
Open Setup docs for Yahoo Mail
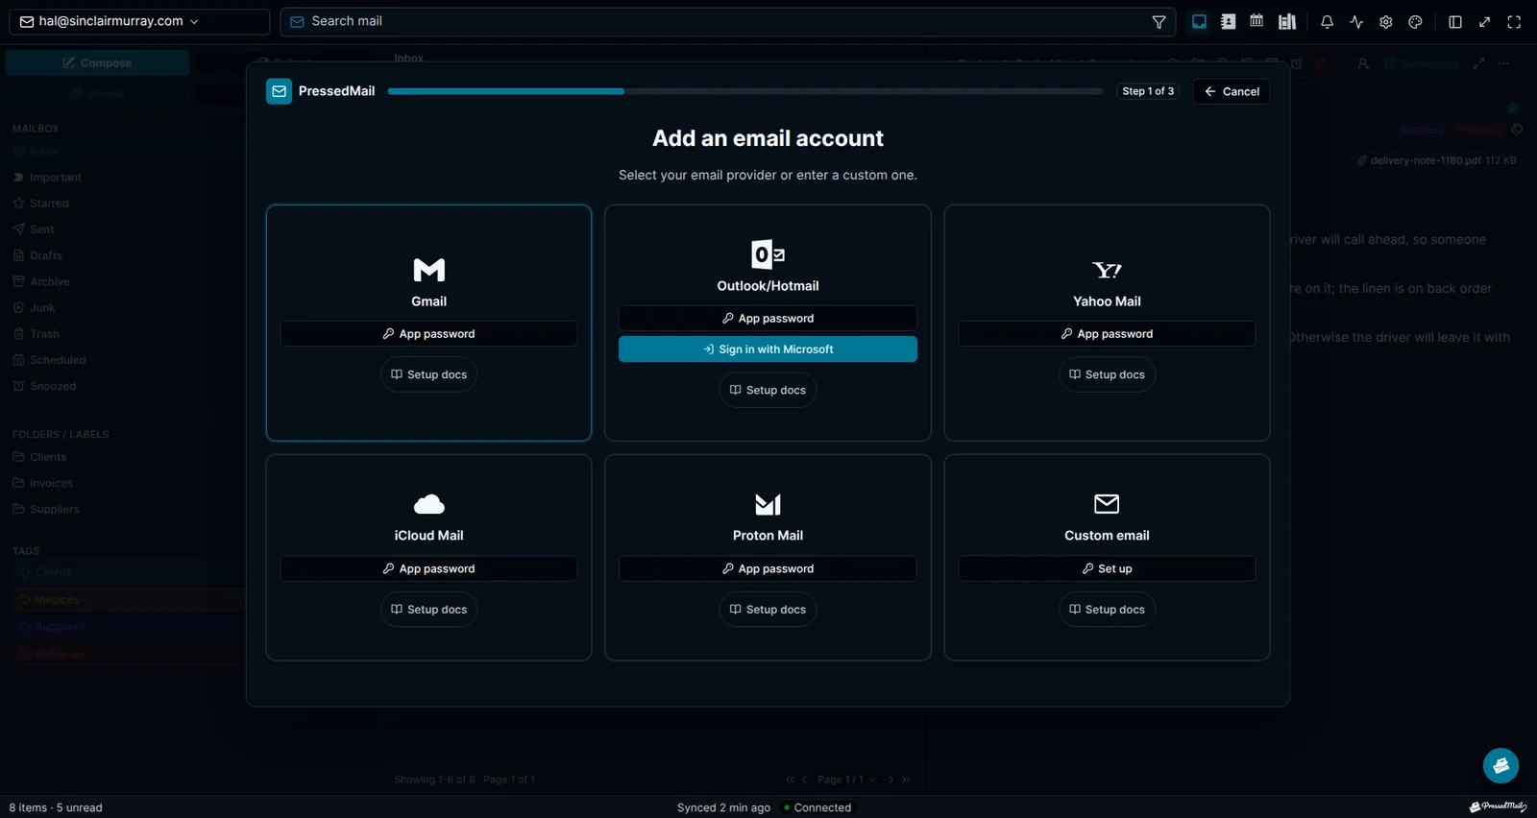[x=1107, y=374]
